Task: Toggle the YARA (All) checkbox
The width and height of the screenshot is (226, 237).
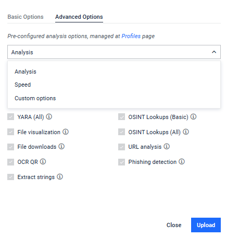Action: pos(10,117)
